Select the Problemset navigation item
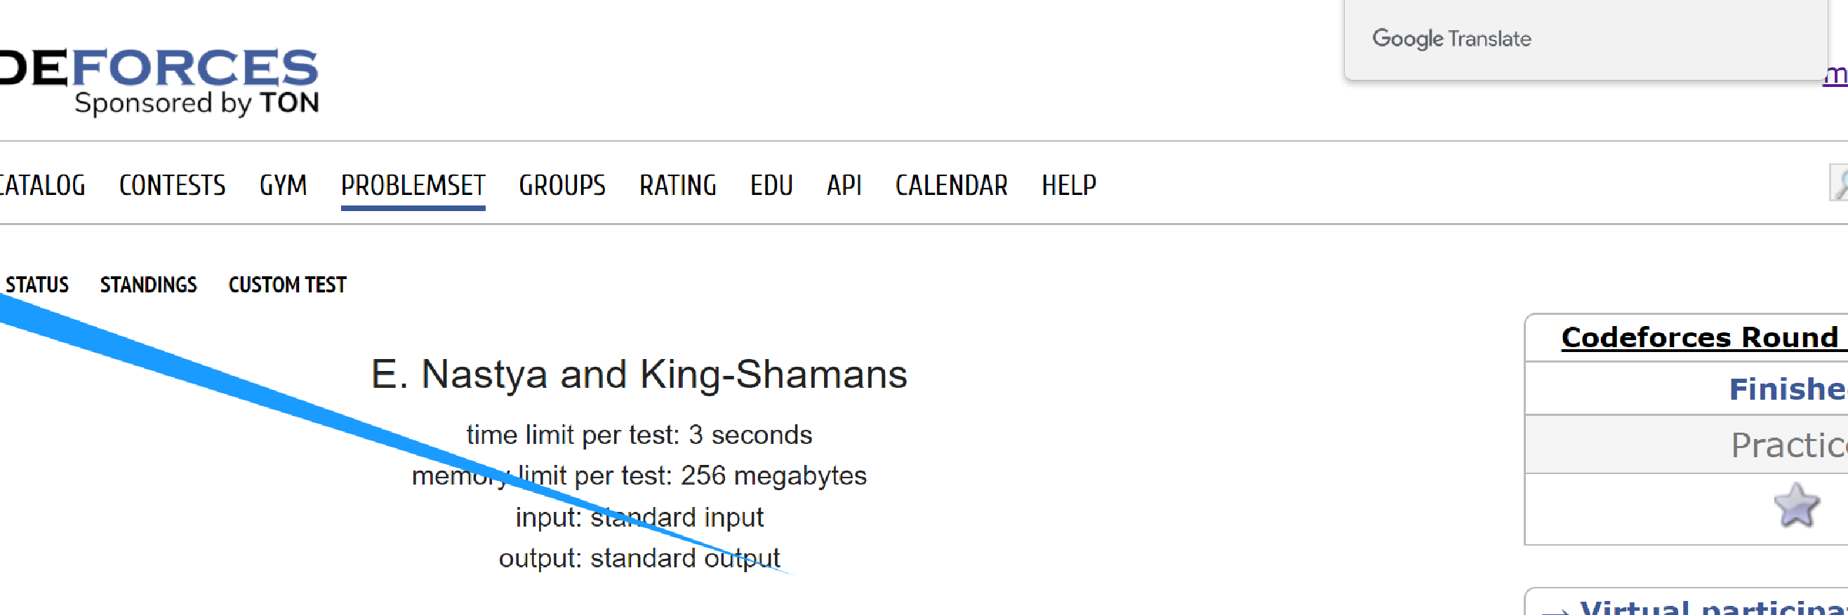 pyautogui.click(x=413, y=186)
